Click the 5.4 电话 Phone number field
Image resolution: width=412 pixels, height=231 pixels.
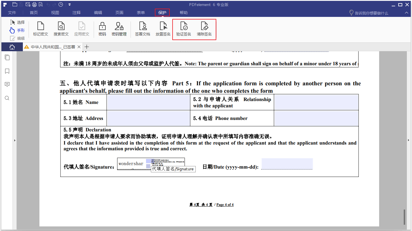pos(316,118)
